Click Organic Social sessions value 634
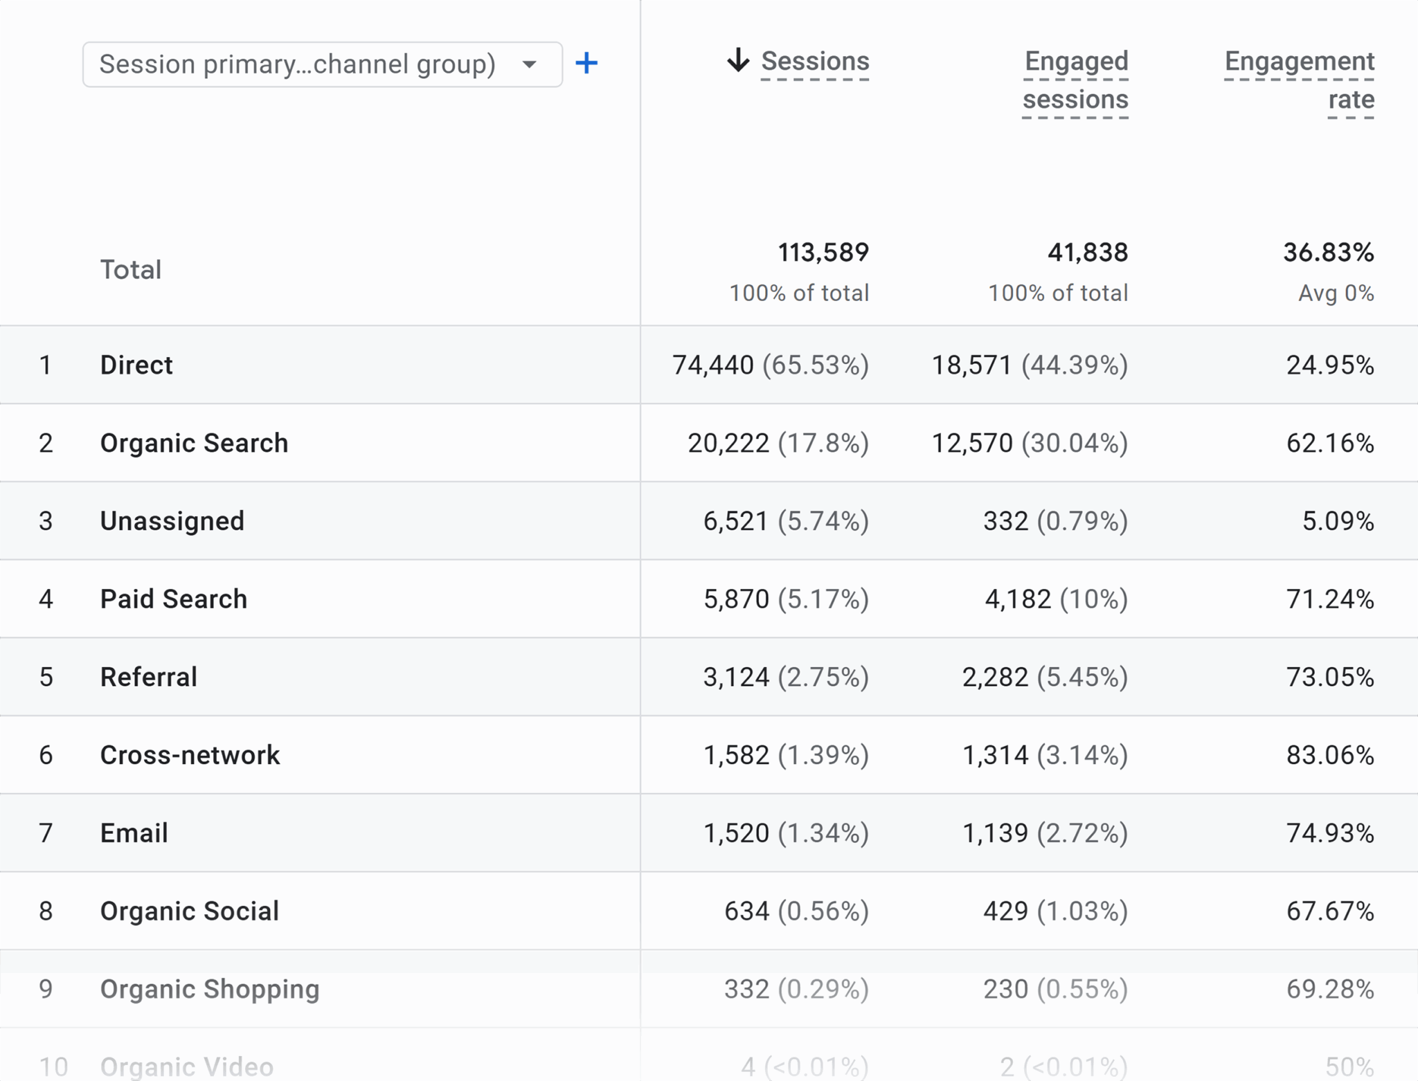 pyautogui.click(x=746, y=911)
